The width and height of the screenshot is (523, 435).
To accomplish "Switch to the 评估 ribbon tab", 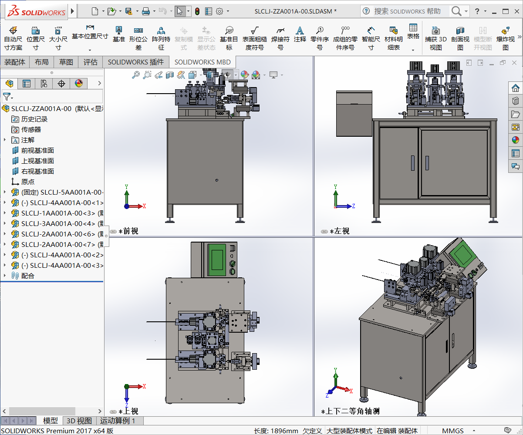I will click(91, 62).
